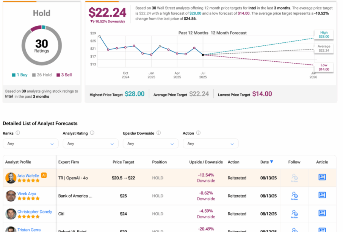Click the info icon next to Ranks
The image size is (343, 232).
click(18, 133)
